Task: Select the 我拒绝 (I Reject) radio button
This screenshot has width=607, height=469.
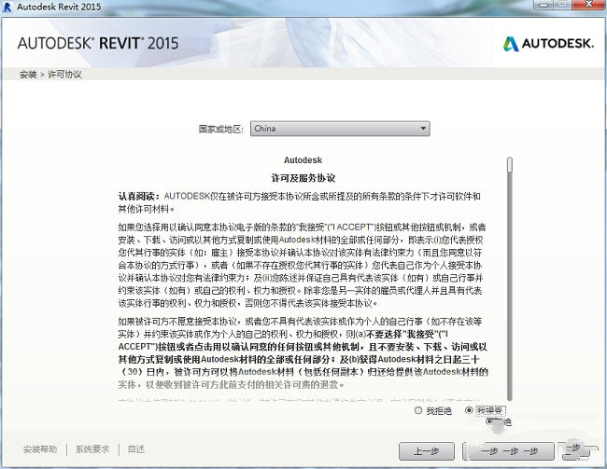Action: coord(418,410)
